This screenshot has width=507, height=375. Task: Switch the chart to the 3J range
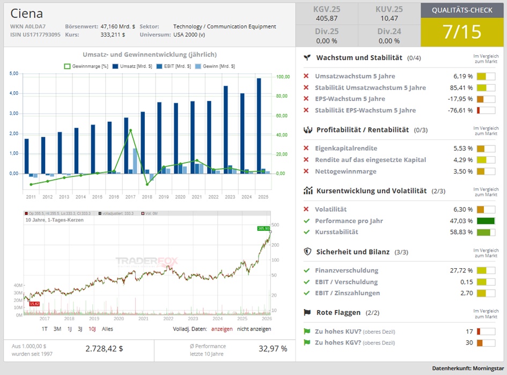[x=79, y=329]
